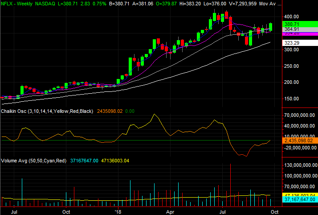Select the Chaikin Osc indicator title
The image size is (318, 215).
(x=47, y=111)
